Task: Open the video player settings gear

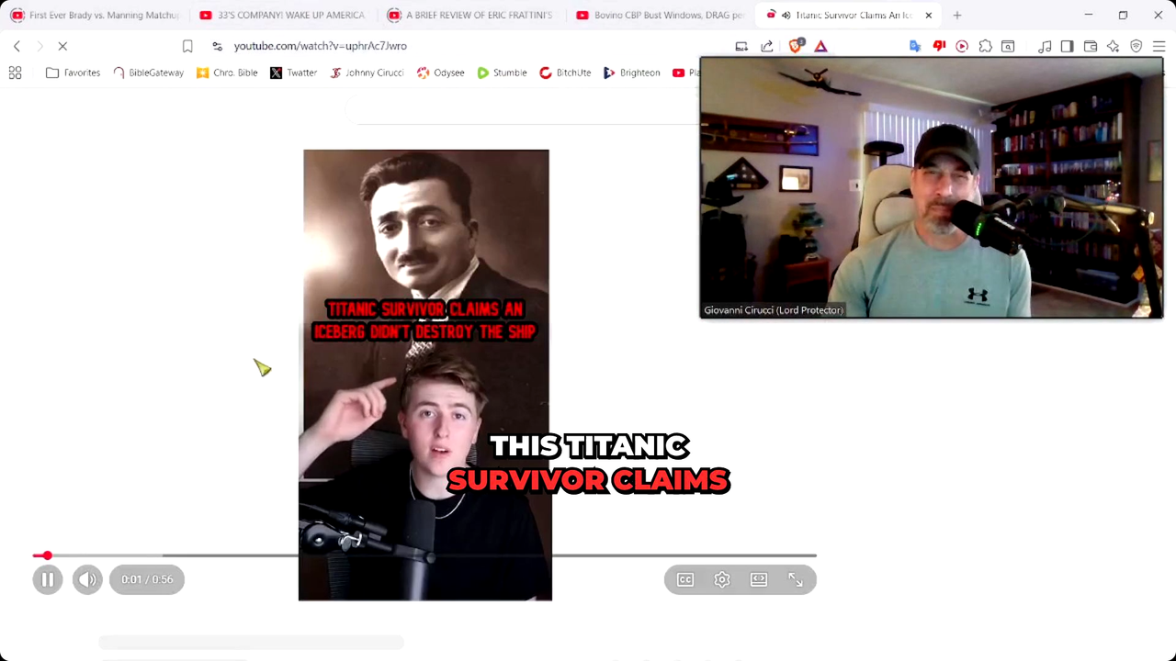Action: click(722, 579)
